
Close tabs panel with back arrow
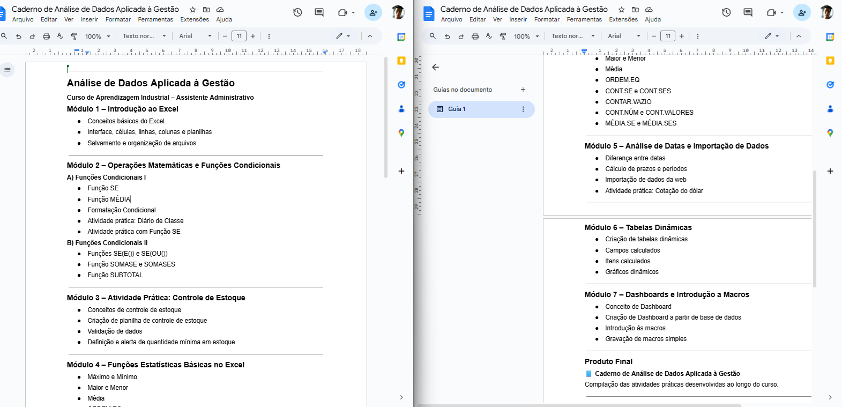click(436, 67)
